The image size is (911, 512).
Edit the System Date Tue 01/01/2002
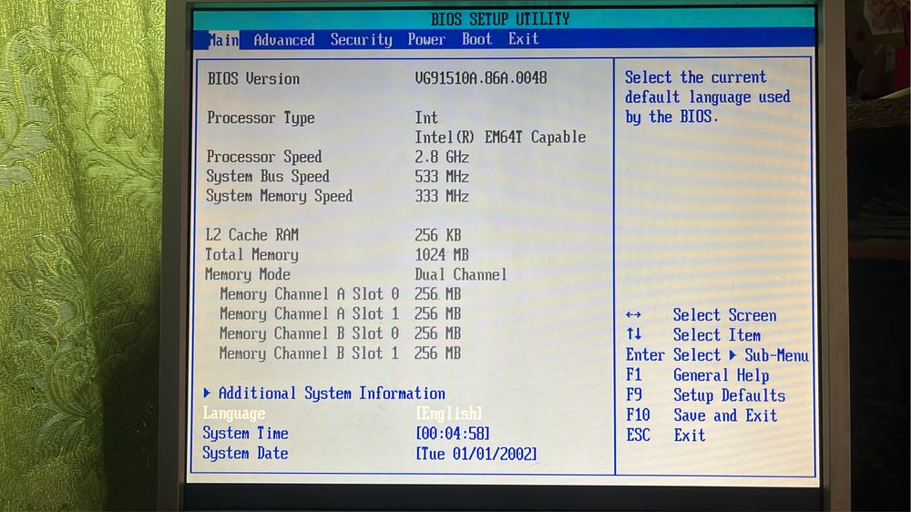[x=476, y=454]
